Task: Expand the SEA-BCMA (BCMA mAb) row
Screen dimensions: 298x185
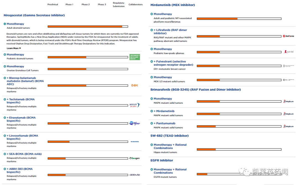Action: click(x=5, y=154)
